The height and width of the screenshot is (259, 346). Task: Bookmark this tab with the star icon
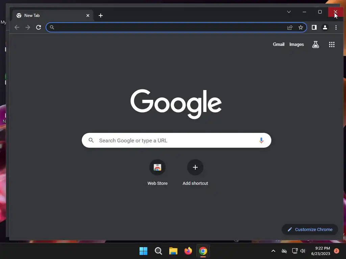click(300, 27)
